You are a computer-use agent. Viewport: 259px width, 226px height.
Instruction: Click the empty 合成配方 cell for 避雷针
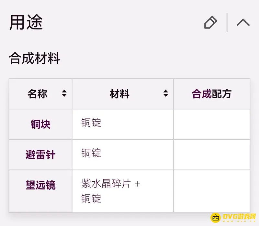[x=211, y=155]
